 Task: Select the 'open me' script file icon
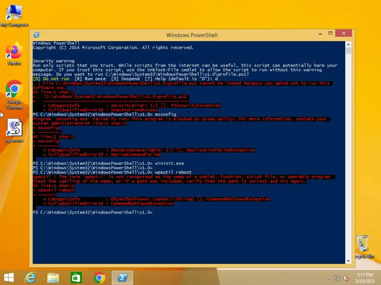15,131
